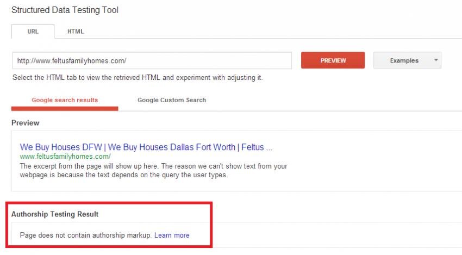This screenshot has height=255, width=462.
Task: Focus the feltusfamilyhomes.com URL field
Action: click(152, 61)
